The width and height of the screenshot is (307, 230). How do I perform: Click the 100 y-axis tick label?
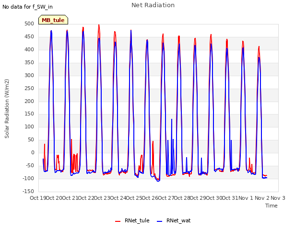[x=29, y=127]
